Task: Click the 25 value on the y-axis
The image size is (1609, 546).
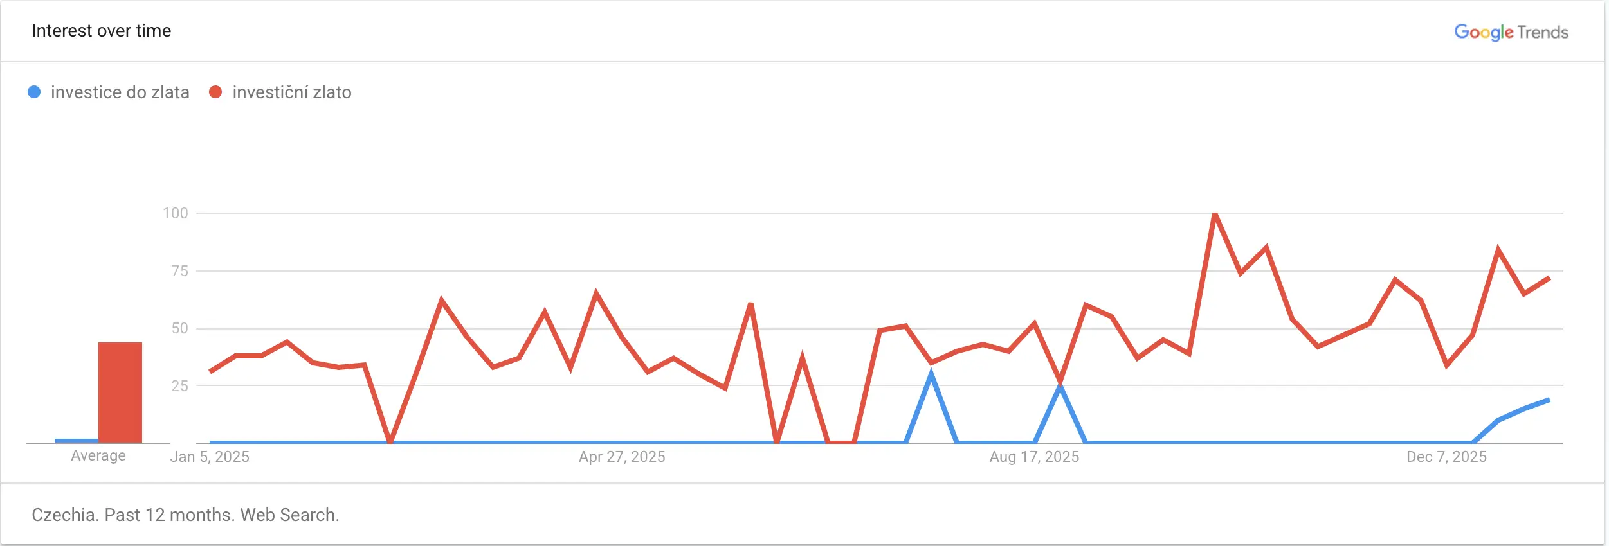Action: click(x=180, y=386)
